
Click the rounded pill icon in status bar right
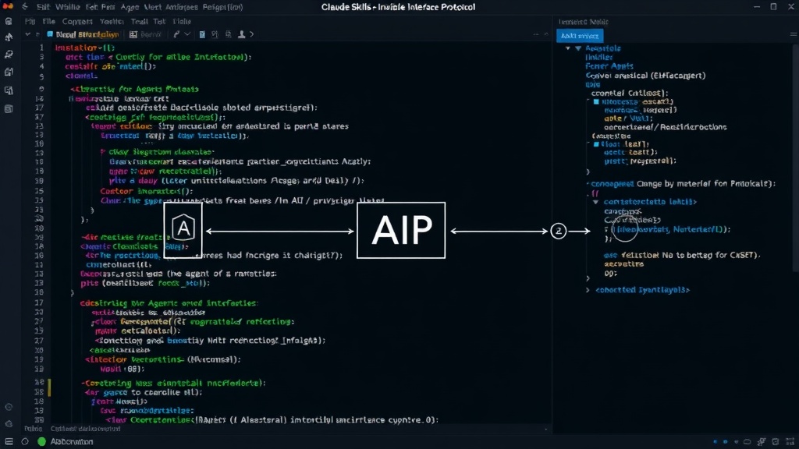click(747, 441)
